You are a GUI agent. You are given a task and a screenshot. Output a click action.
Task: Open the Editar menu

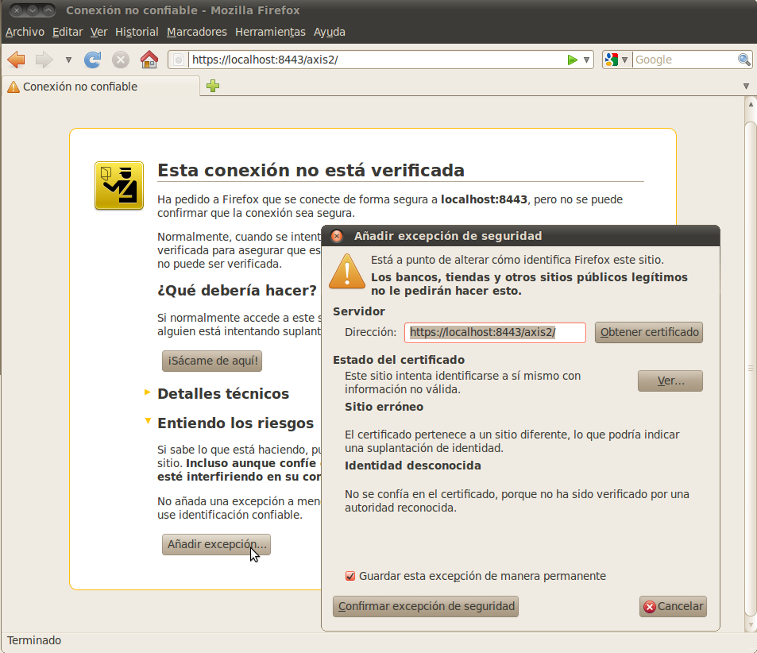pos(68,32)
